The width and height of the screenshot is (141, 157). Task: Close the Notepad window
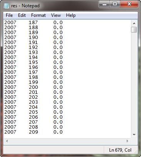click(129, 4)
